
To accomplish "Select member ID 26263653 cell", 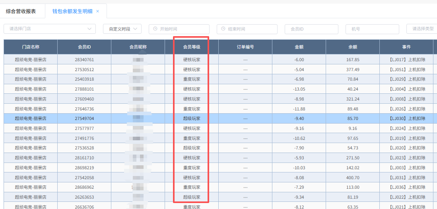I will click(84, 197).
